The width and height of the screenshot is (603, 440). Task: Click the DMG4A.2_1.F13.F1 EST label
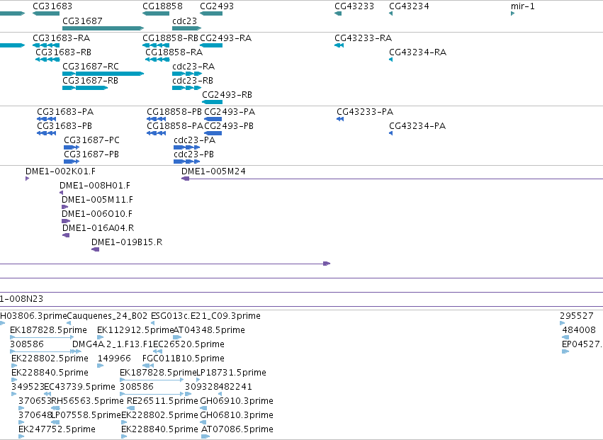tap(113, 344)
